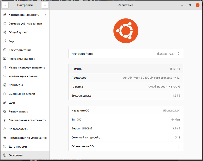Click the AMD Radeon rx 5700 xt value

164,87
